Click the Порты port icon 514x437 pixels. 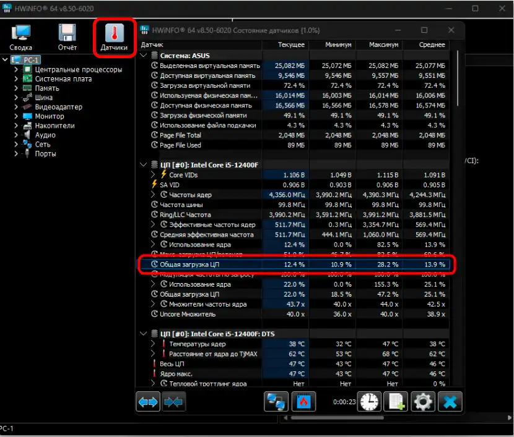point(27,153)
